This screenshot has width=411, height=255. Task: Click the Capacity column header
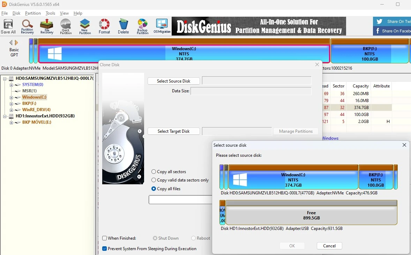tap(360, 86)
